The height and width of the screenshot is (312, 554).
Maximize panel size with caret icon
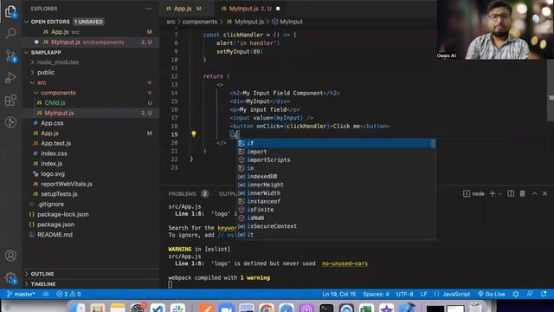pyautogui.click(x=535, y=193)
